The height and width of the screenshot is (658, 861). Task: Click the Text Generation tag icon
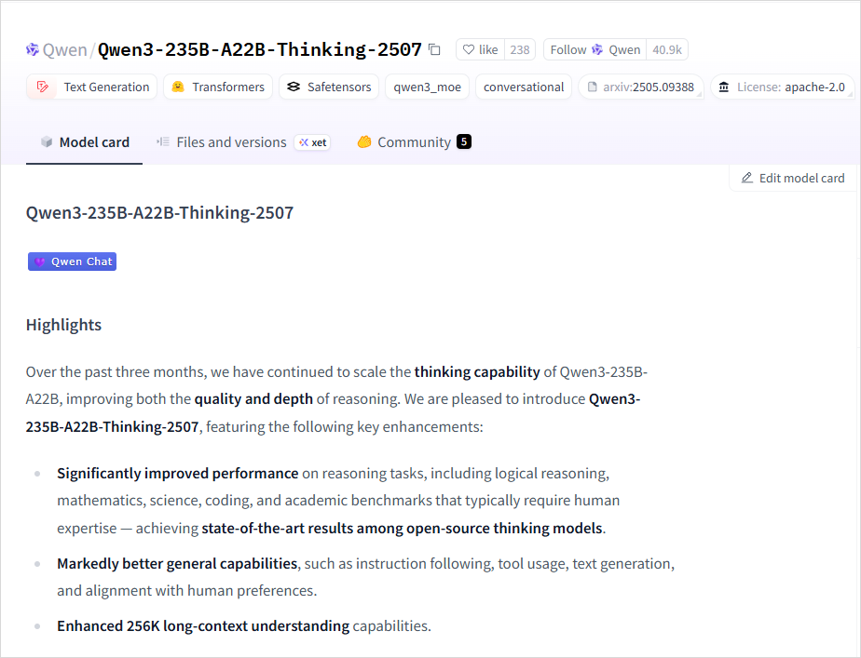point(42,87)
